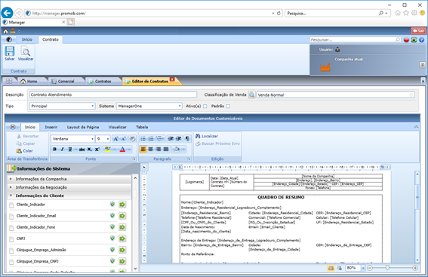This screenshot has width=428, height=277.
Task: Adjust the zoom slider handle
Action: point(387,268)
